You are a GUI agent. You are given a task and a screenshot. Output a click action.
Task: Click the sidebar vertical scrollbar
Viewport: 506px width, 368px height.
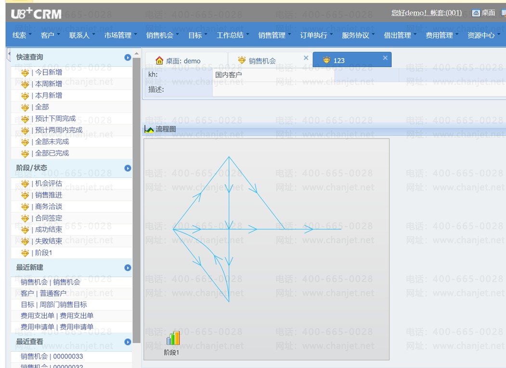tap(137, 200)
